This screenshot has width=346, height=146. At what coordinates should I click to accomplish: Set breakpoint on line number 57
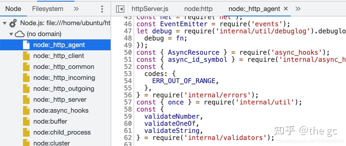click(128, 102)
